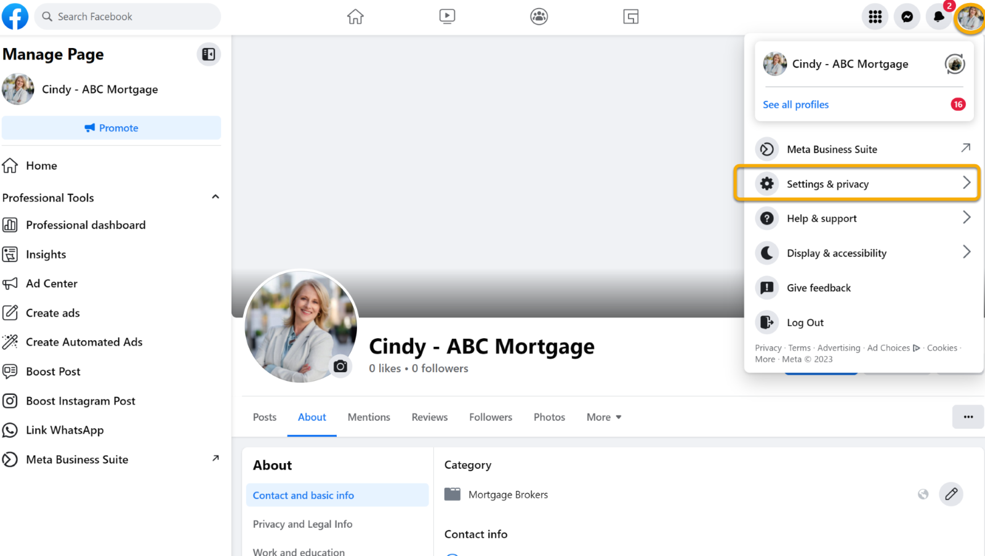Open Professional dashboard
Image resolution: width=985 pixels, height=556 pixels.
click(x=111, y=225)
